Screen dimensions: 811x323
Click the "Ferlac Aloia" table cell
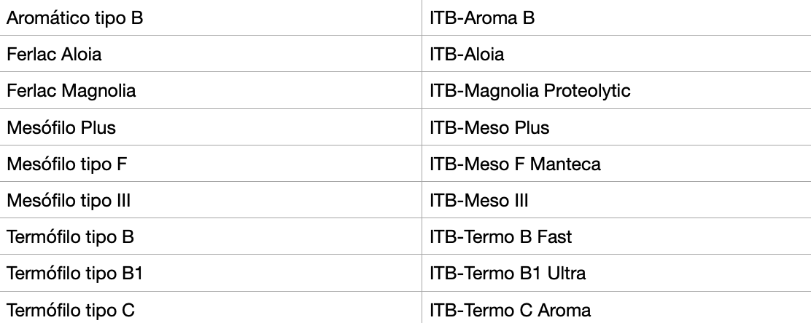tap(55, 55)
